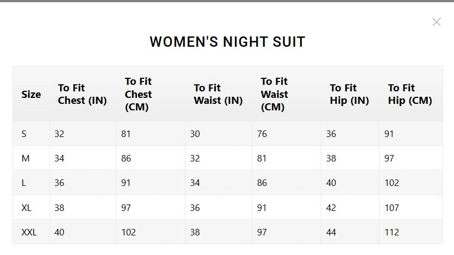The height and width of the screenshot is (255, 454).
Task: Click chest inches value for size S
Action: click(59, 134)
